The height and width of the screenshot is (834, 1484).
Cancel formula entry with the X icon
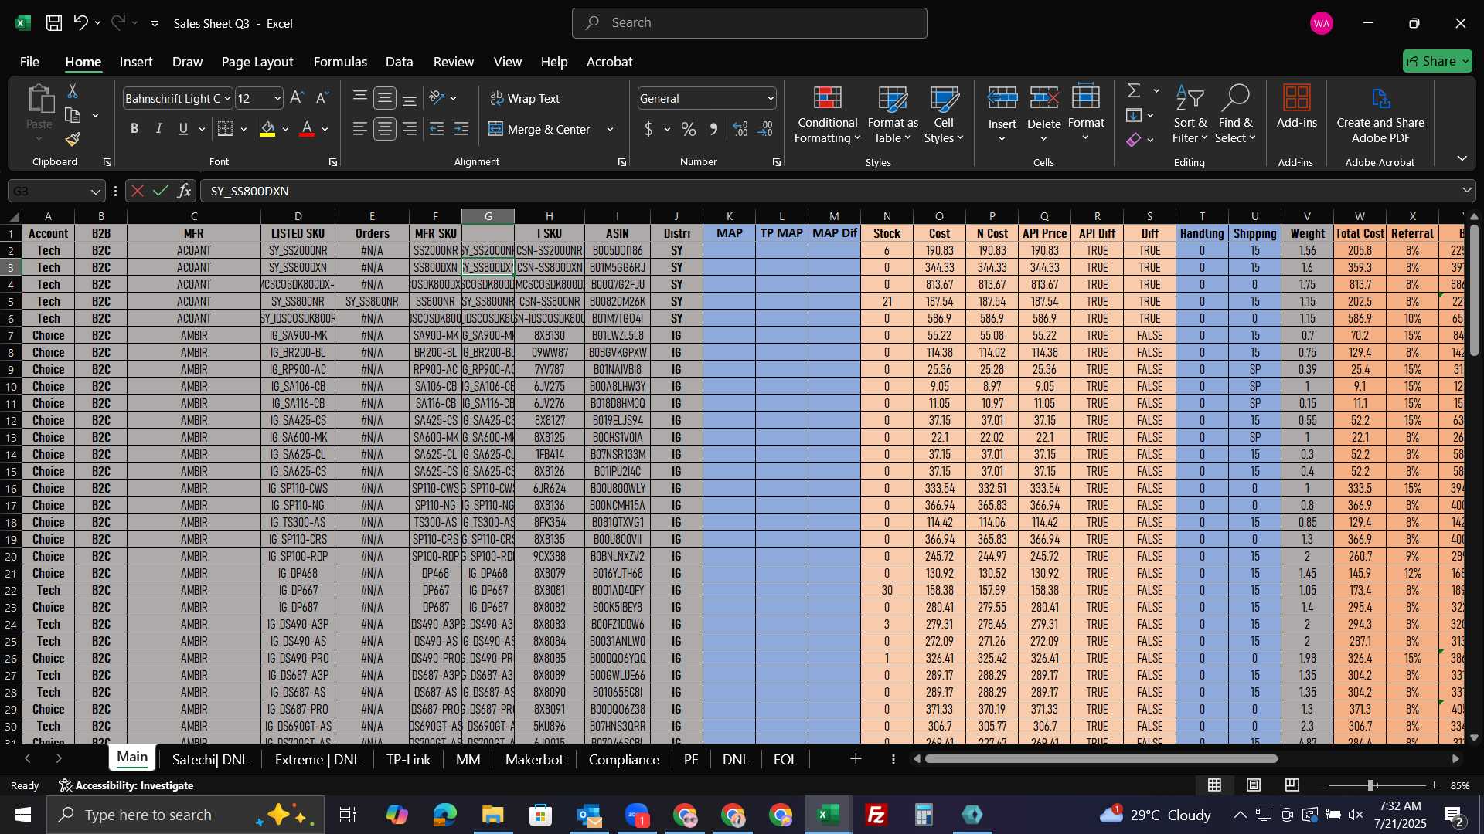[x=137, y=191]
